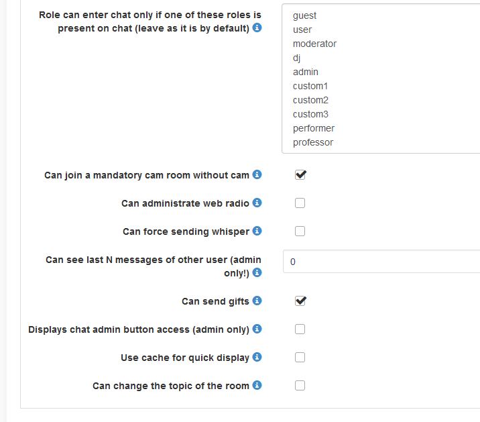Image resolution: width=480 pixels, height=422 pixels.
Task: Enable 'Can force sending whisper' checkbox
Action: coord(300,231)
